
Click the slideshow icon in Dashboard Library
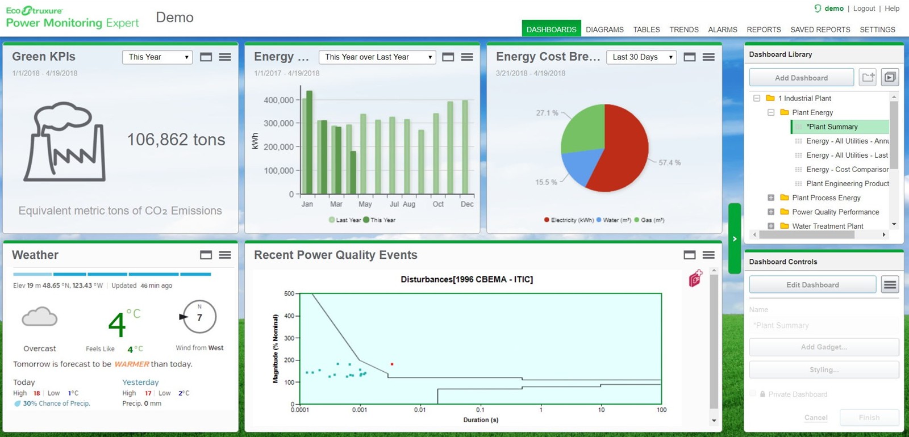click(x=890, y=77)
